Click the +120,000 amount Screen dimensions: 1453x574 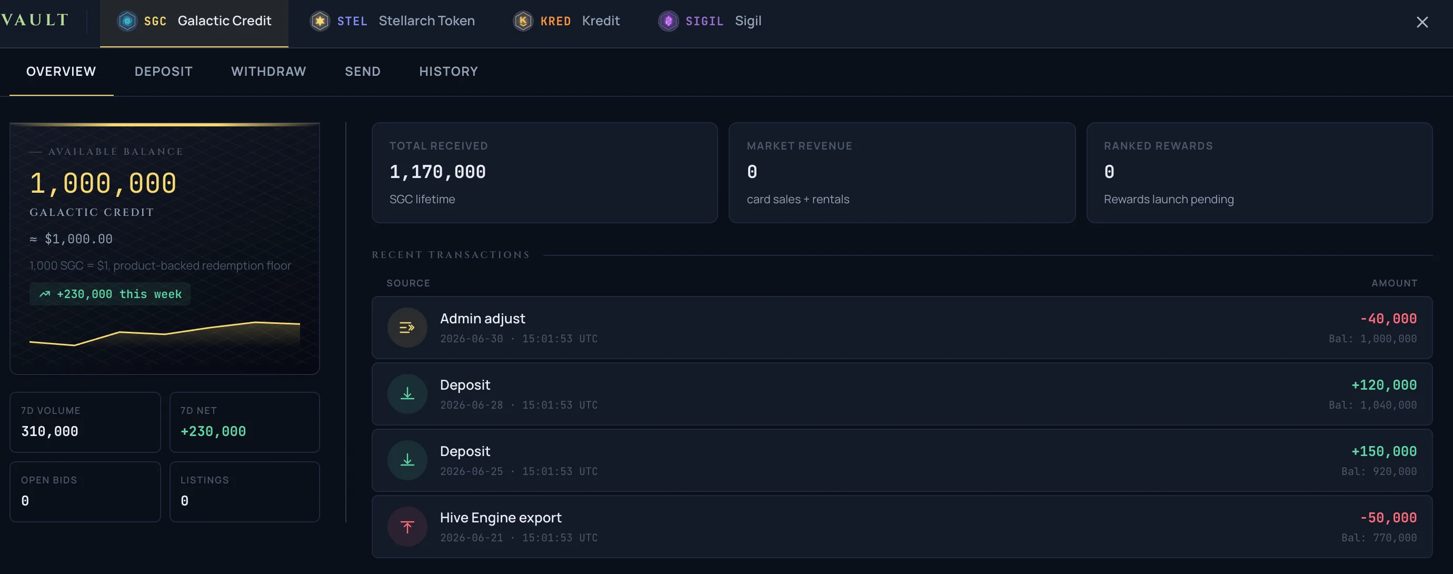coord(1384,385)
